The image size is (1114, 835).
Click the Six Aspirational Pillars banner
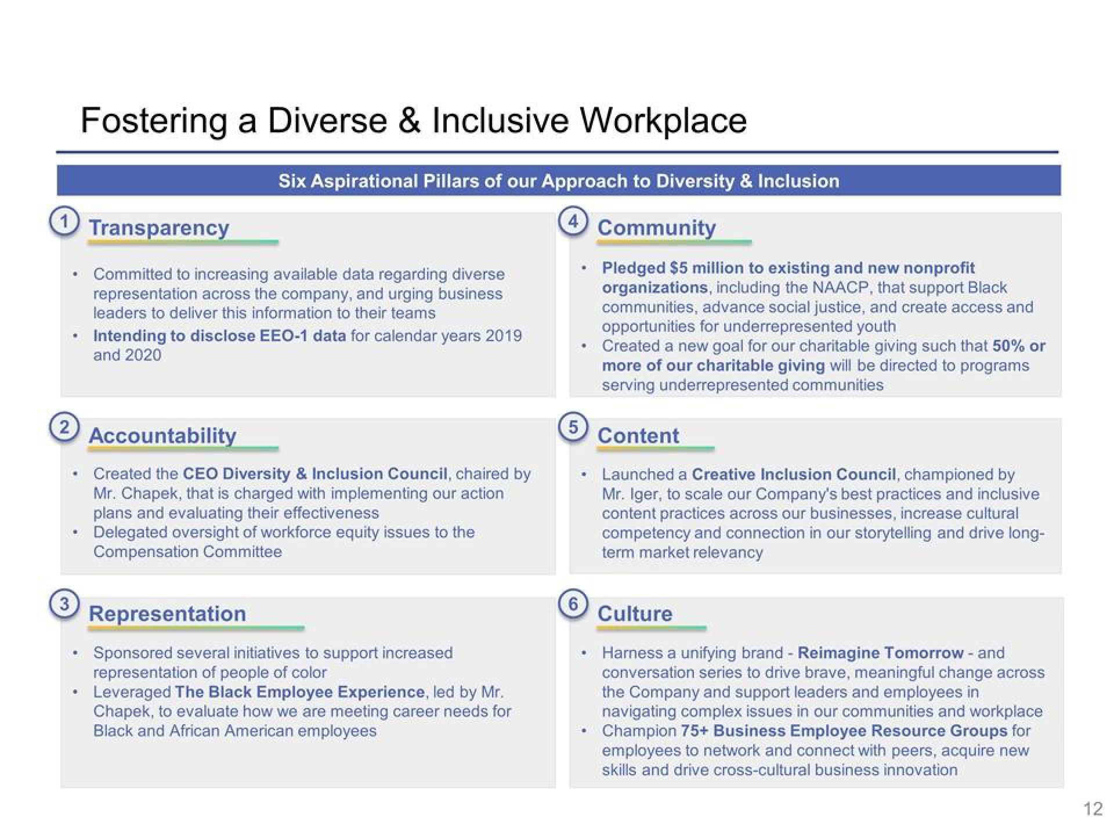click(x=559, y=180)
